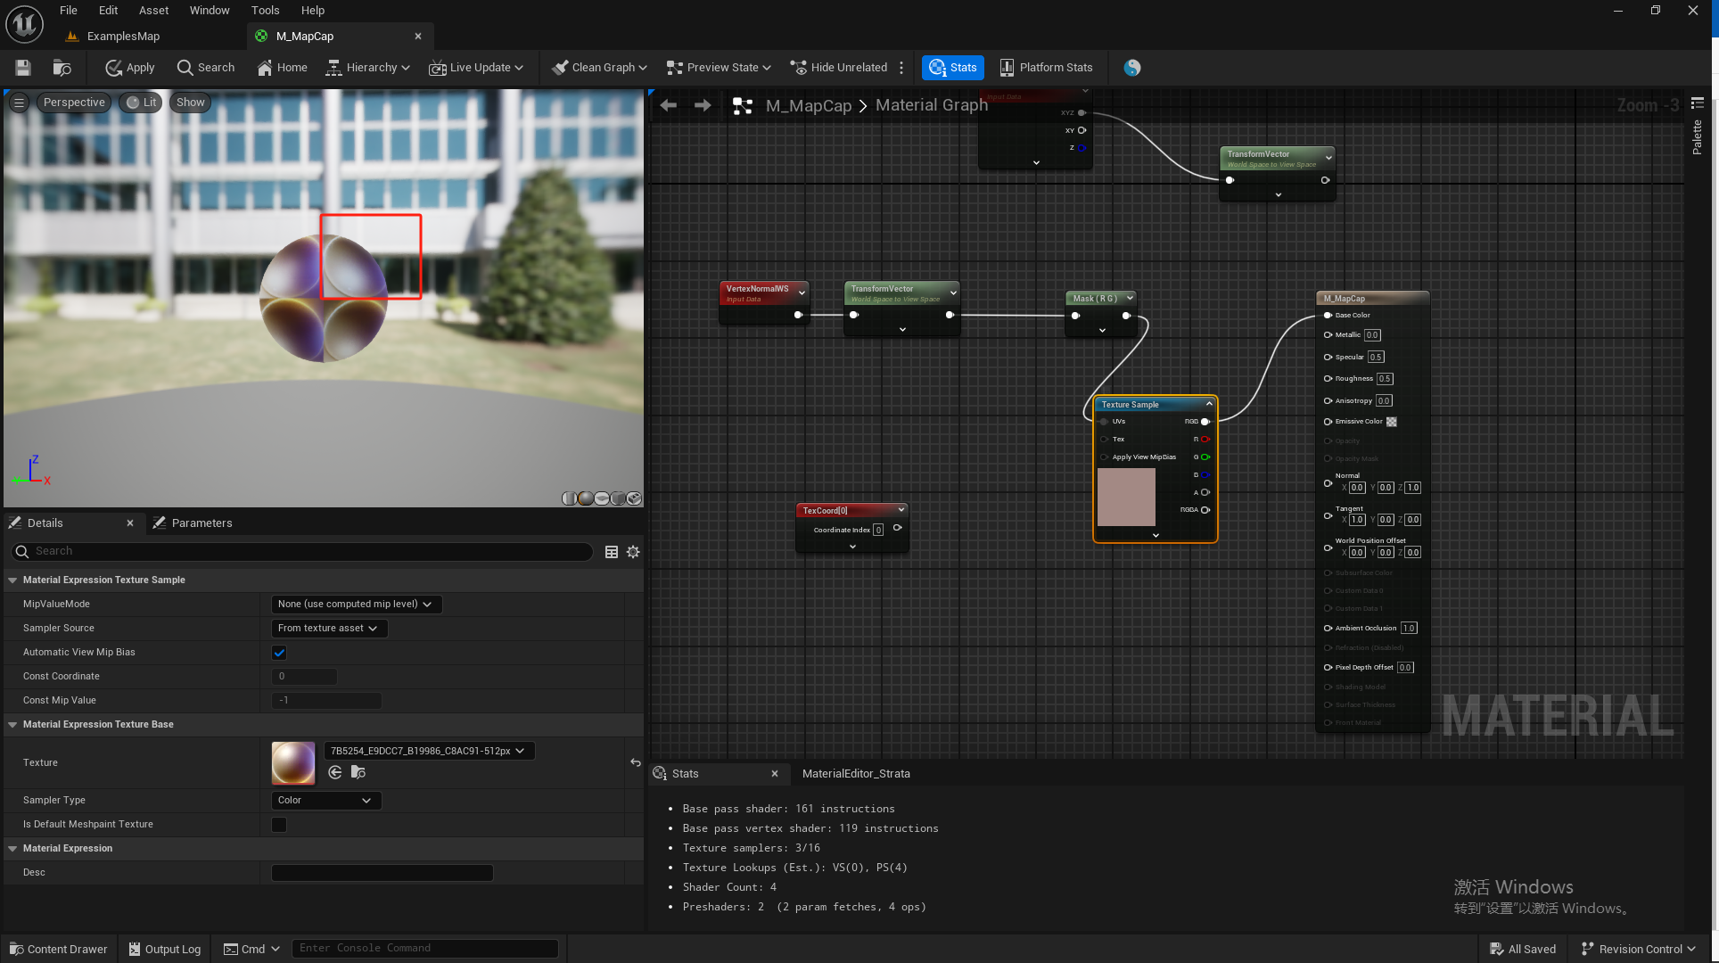The image size is (1719, 963).
Task: Click the globe icon right of Platform Stats
Action: [x=1131, y=68]
